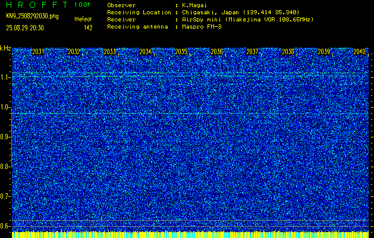The image size is (374, 238).
Task: Click the HROFFT program title
Action: tap(37, 5)
